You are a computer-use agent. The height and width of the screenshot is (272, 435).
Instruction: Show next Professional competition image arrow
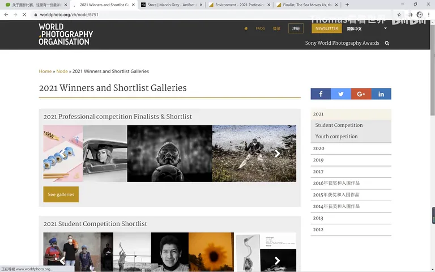coord(277,154)
